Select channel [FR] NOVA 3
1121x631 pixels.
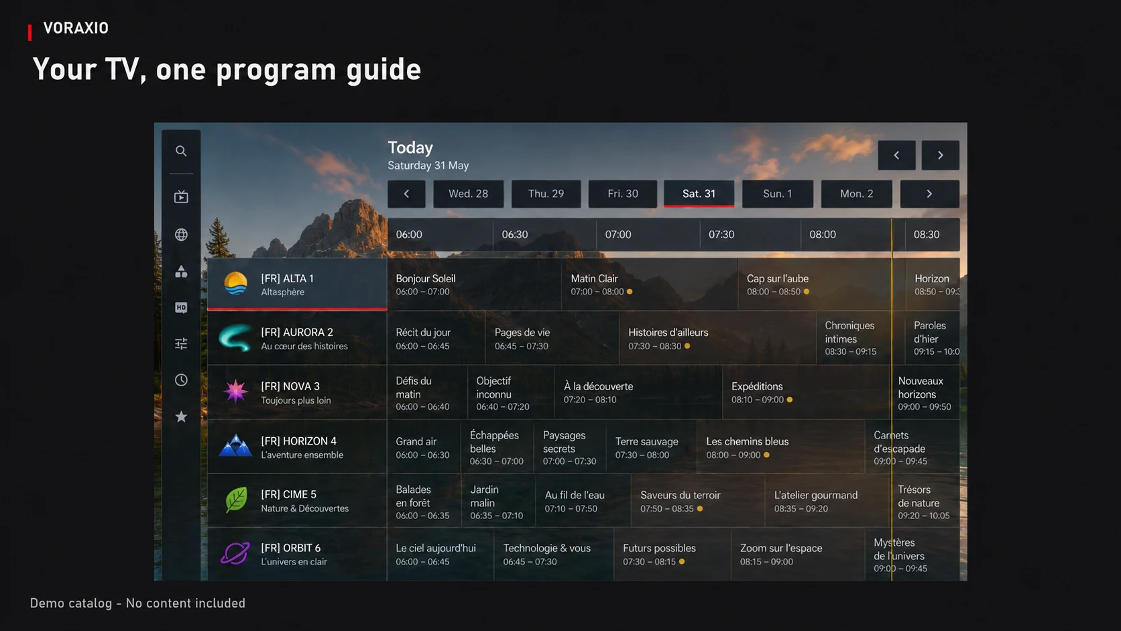(x=297, y=392)
